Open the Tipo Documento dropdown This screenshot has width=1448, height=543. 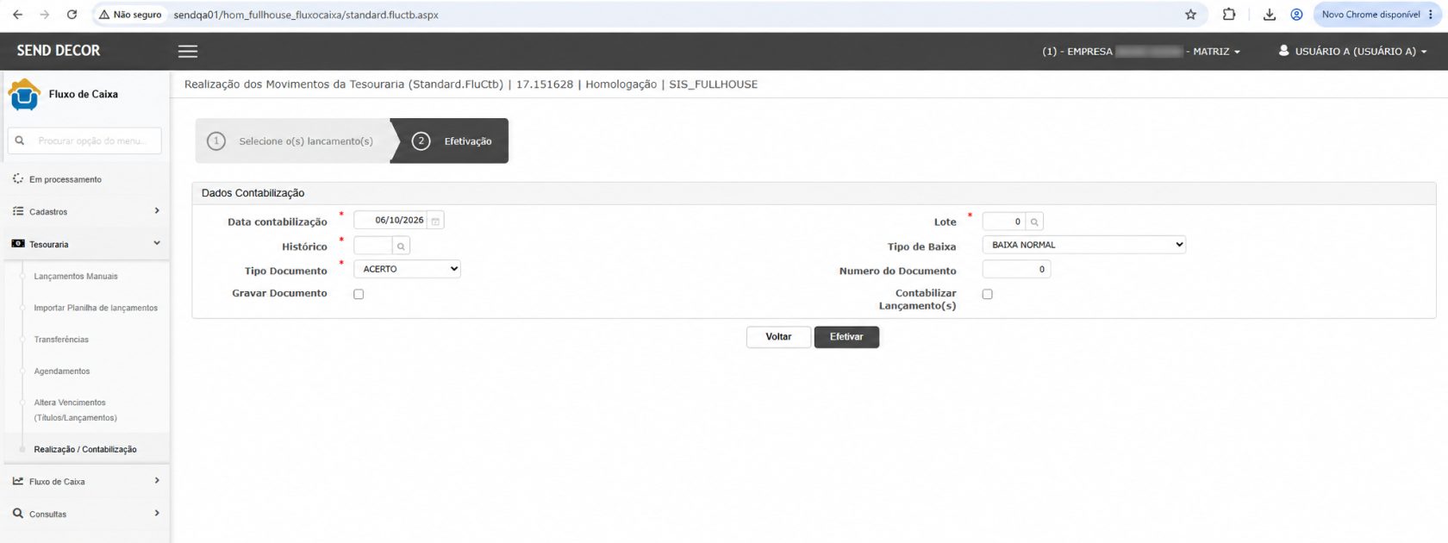tap(407, 269)
